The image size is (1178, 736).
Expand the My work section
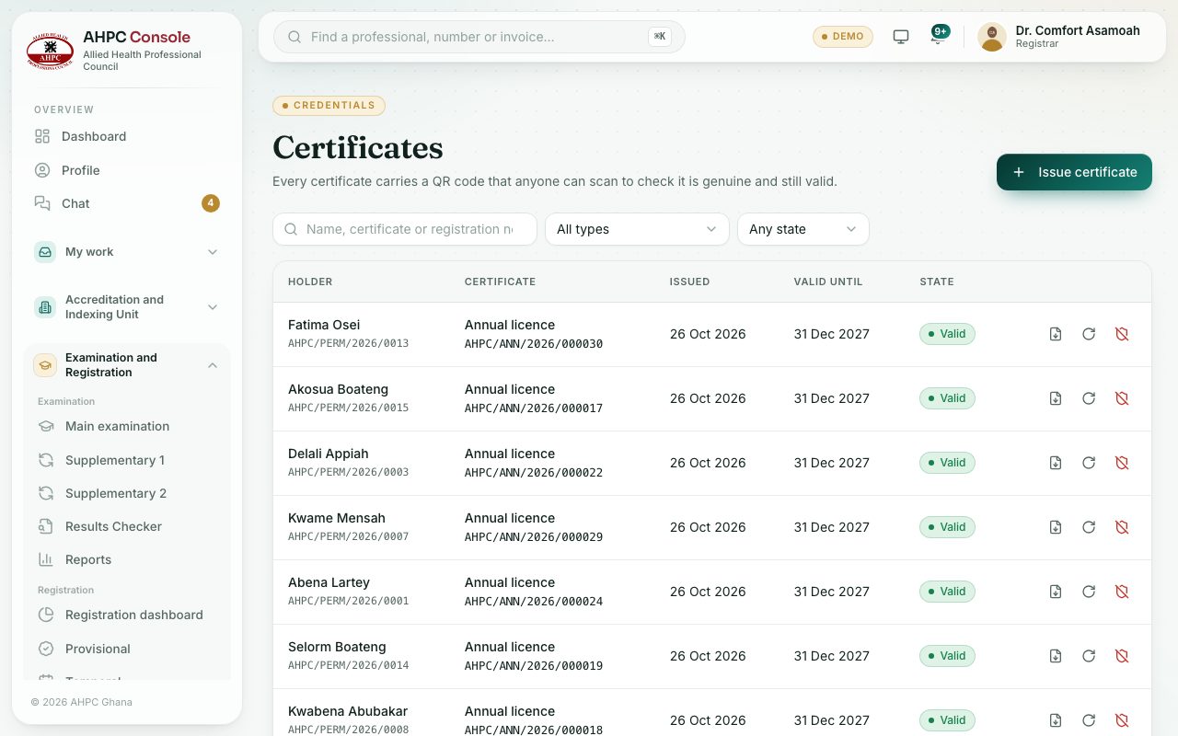coord(127,252)
